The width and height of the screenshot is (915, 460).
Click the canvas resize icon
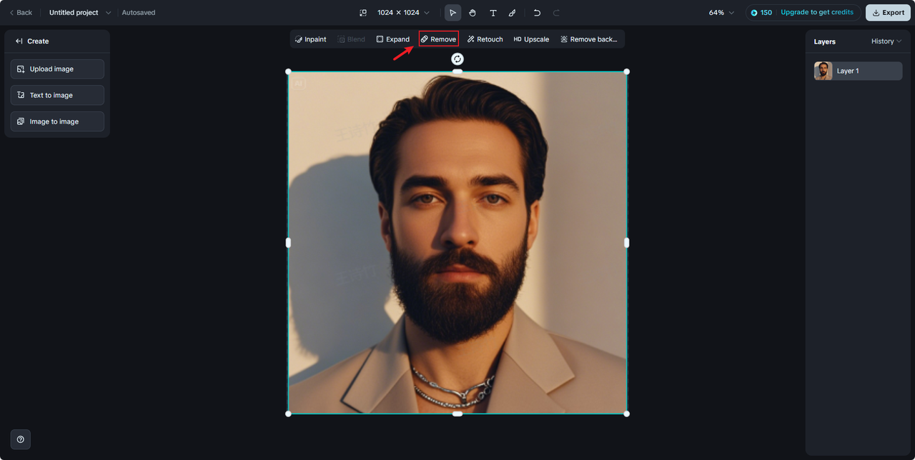(x=363, y=13)
